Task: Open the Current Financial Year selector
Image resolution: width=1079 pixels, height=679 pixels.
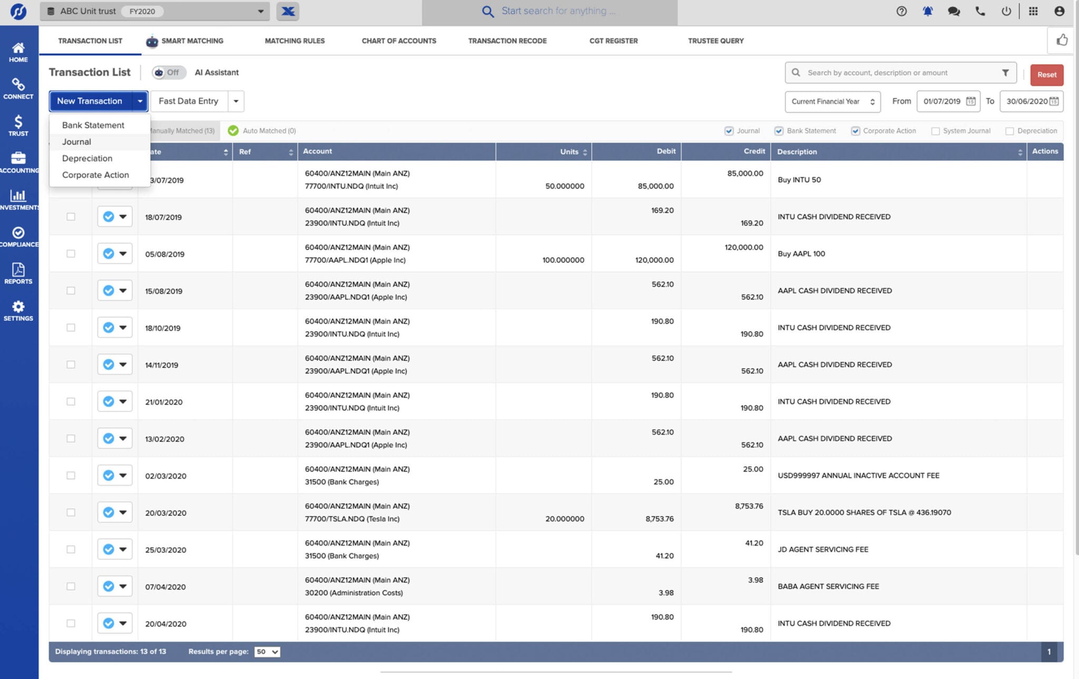Action: [x=832, y=101]
